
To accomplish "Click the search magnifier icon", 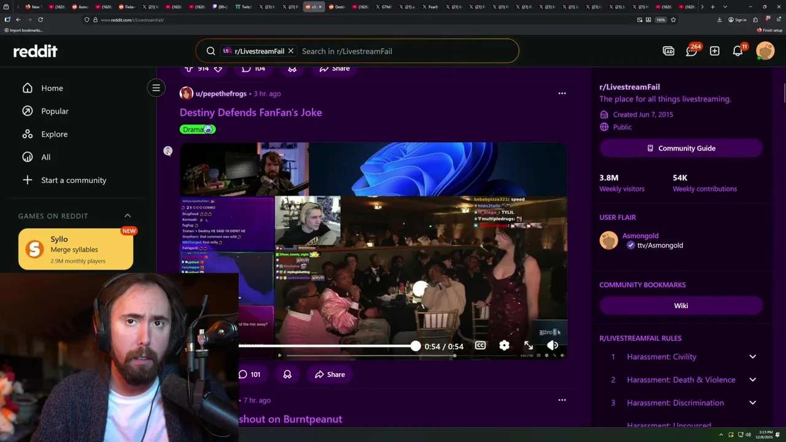I will 211,51.
